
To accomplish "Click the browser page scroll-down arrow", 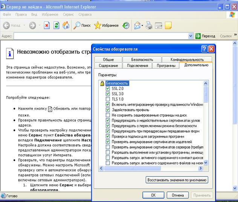I will click(x=235, y=188).
